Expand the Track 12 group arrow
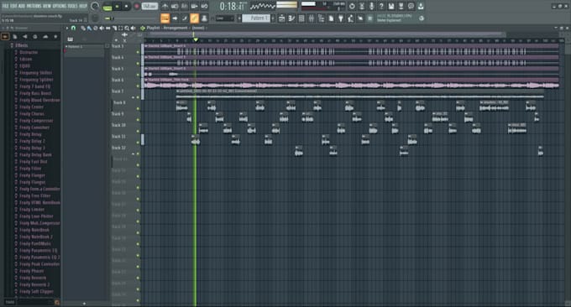Viewport: 571px width, 307px height. coord(134,153)
